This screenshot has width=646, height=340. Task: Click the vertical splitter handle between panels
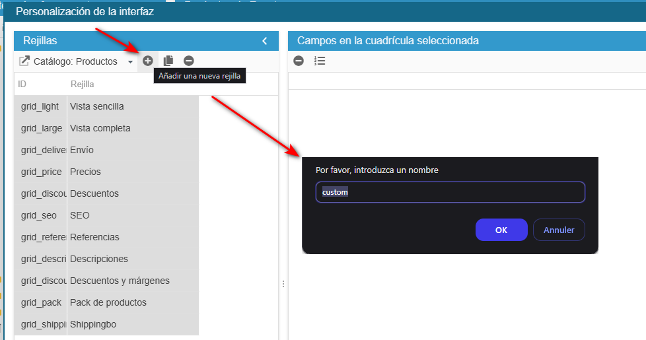coord(283,284)
